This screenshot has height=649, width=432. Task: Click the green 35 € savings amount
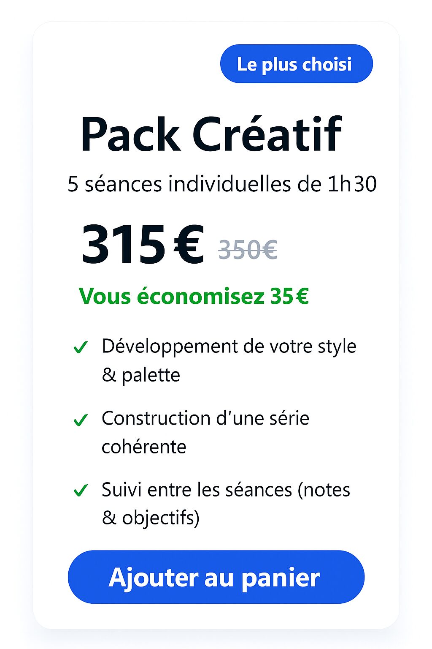coord(289,296)
